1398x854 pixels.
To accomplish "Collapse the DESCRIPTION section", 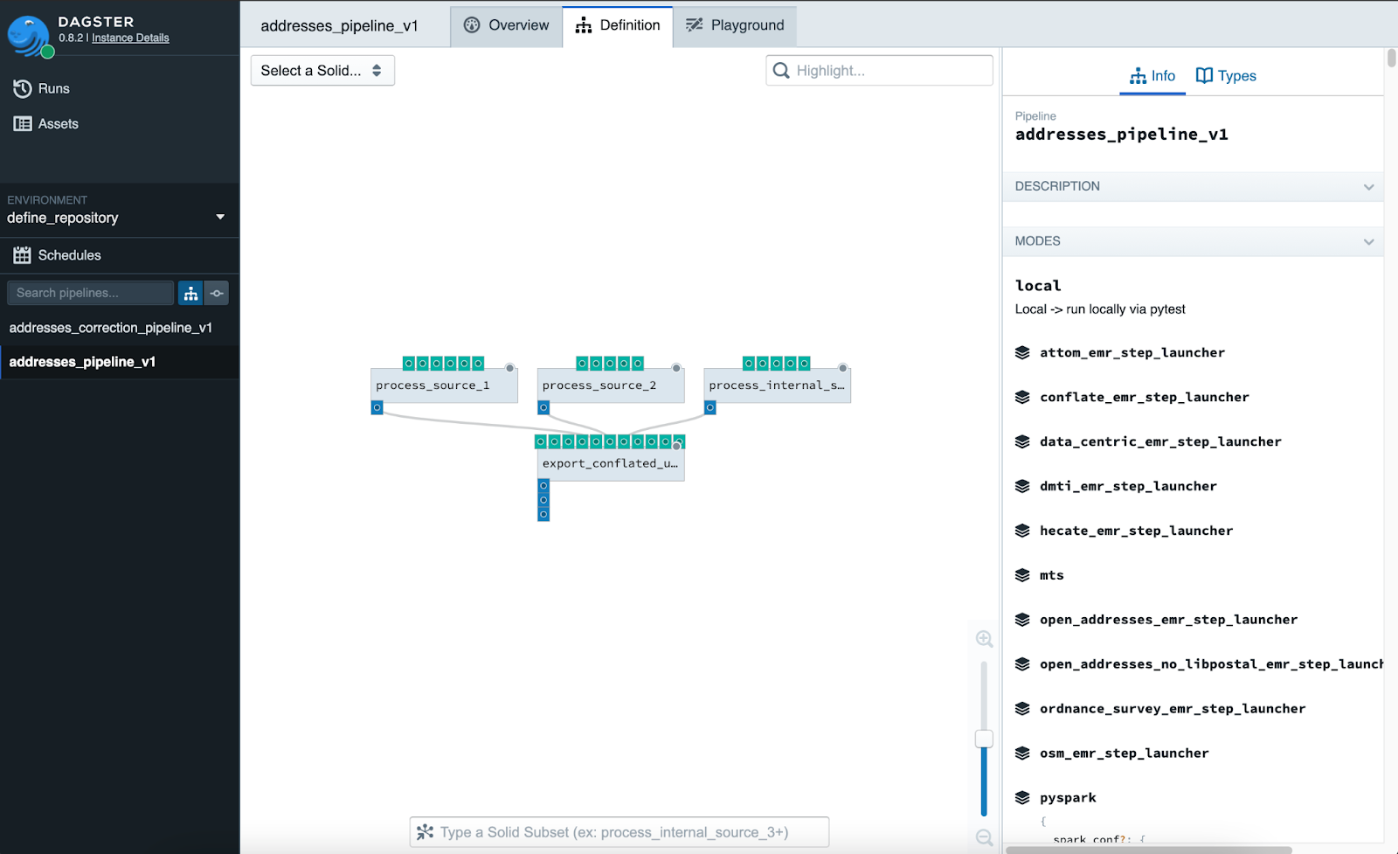I will click(1193, 186).
